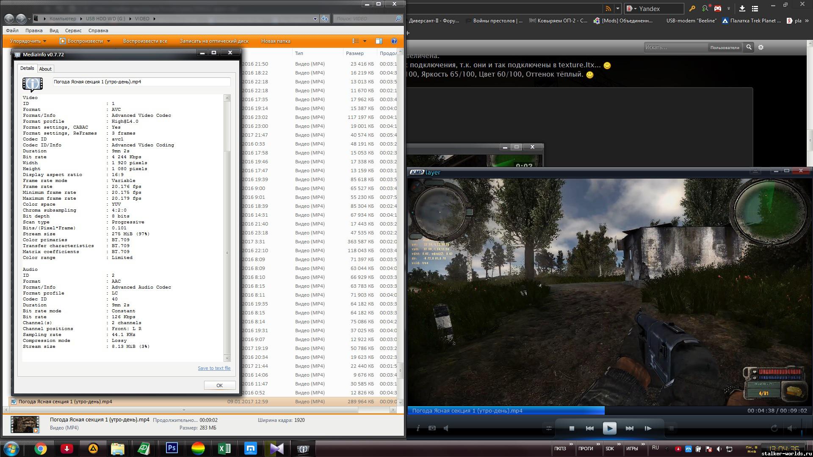Open forum search settings gear
The height and width of the screenshot is (457, 813).
point(761,47)
